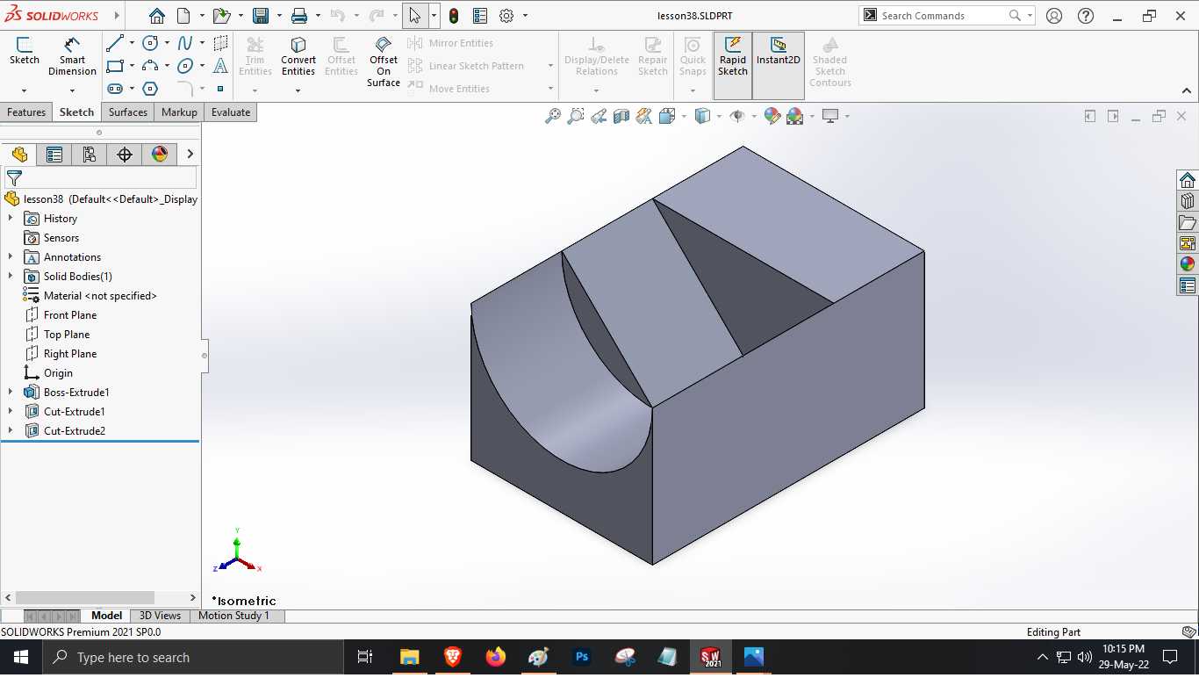The width and height of the screenshot is (1199, 685).
Task: Click the Convert Entities tool
Action: [298, 57]
